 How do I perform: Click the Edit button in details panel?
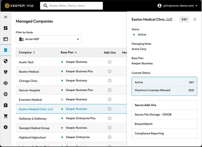pyautogui.click(x=184, y=20)
